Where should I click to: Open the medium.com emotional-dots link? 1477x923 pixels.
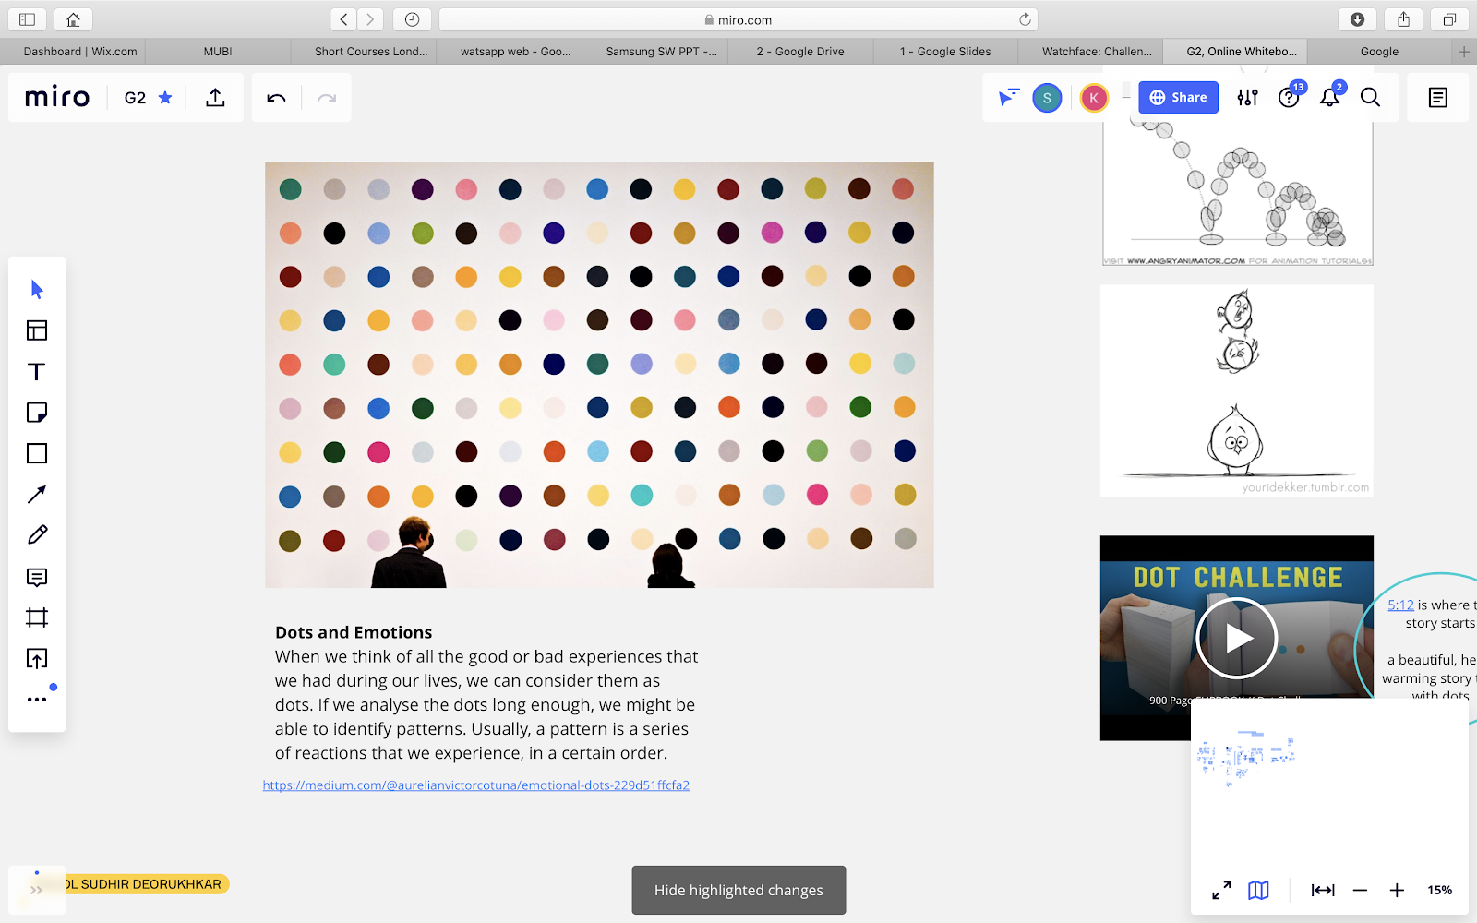[475, 785]
